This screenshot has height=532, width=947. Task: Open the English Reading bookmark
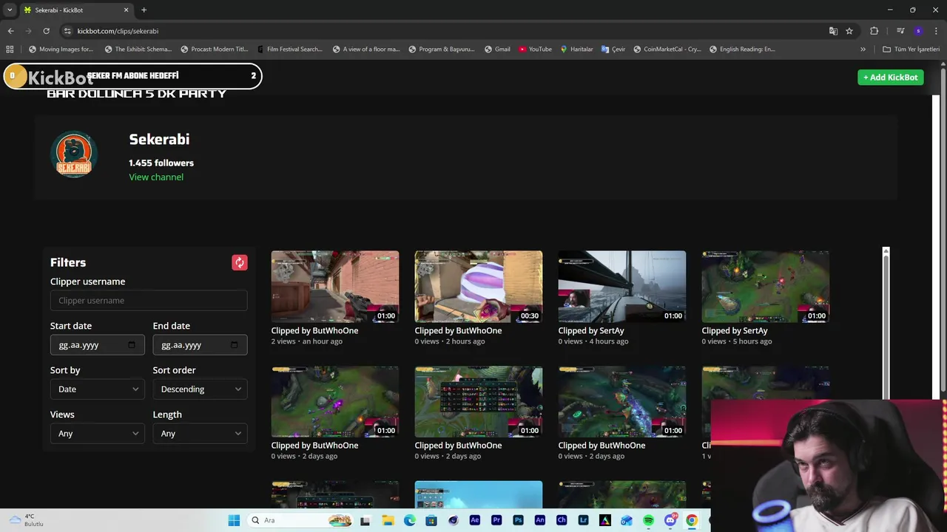point(742,50)
